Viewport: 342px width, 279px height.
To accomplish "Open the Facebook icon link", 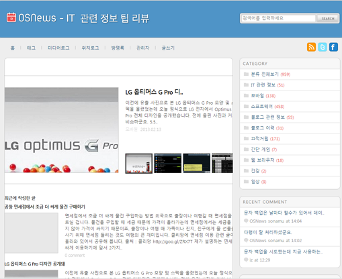I will [x=333, y=47].
